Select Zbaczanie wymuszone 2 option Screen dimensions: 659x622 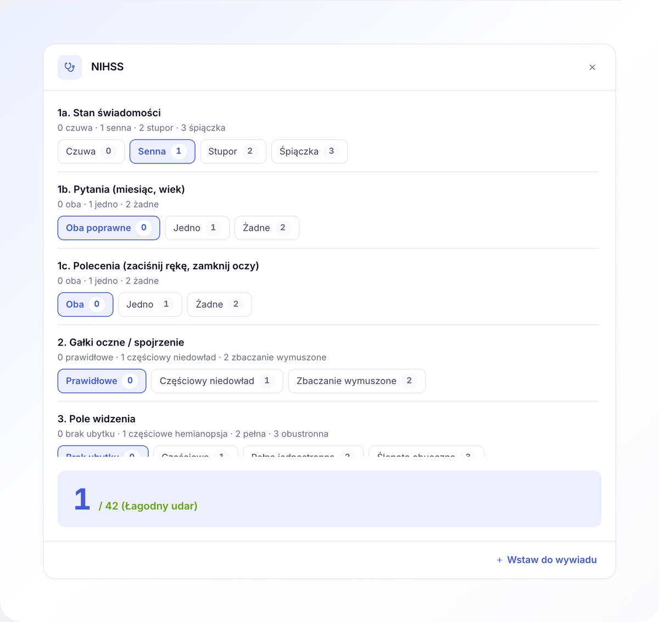pyautogui.click(x=357, y=381)
